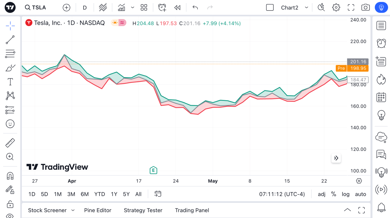The image size is (390, 218).
Task: Enable logarithmic price scale
Action: 346,194
